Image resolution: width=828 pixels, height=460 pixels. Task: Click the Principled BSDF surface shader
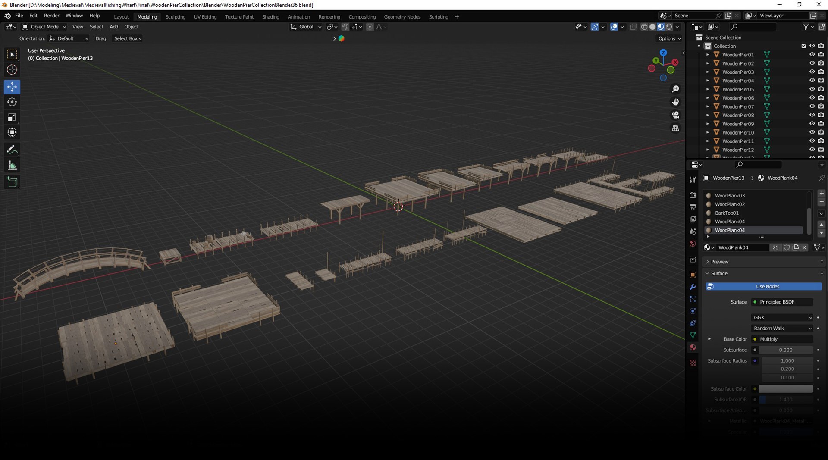[x=782, y=302]
